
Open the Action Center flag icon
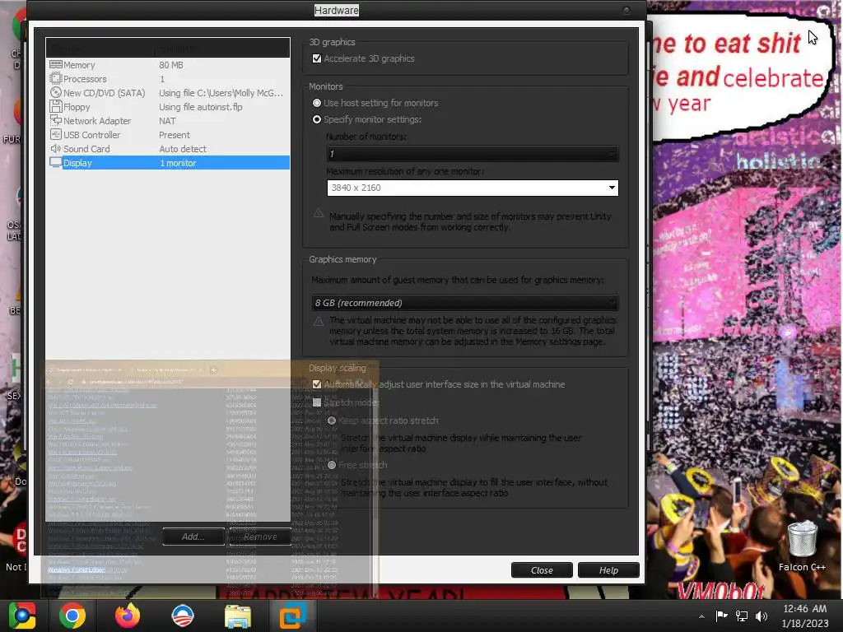pos(721,616)
